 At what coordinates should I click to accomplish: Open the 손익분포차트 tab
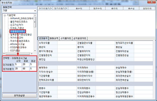click(x=80, y=38)
